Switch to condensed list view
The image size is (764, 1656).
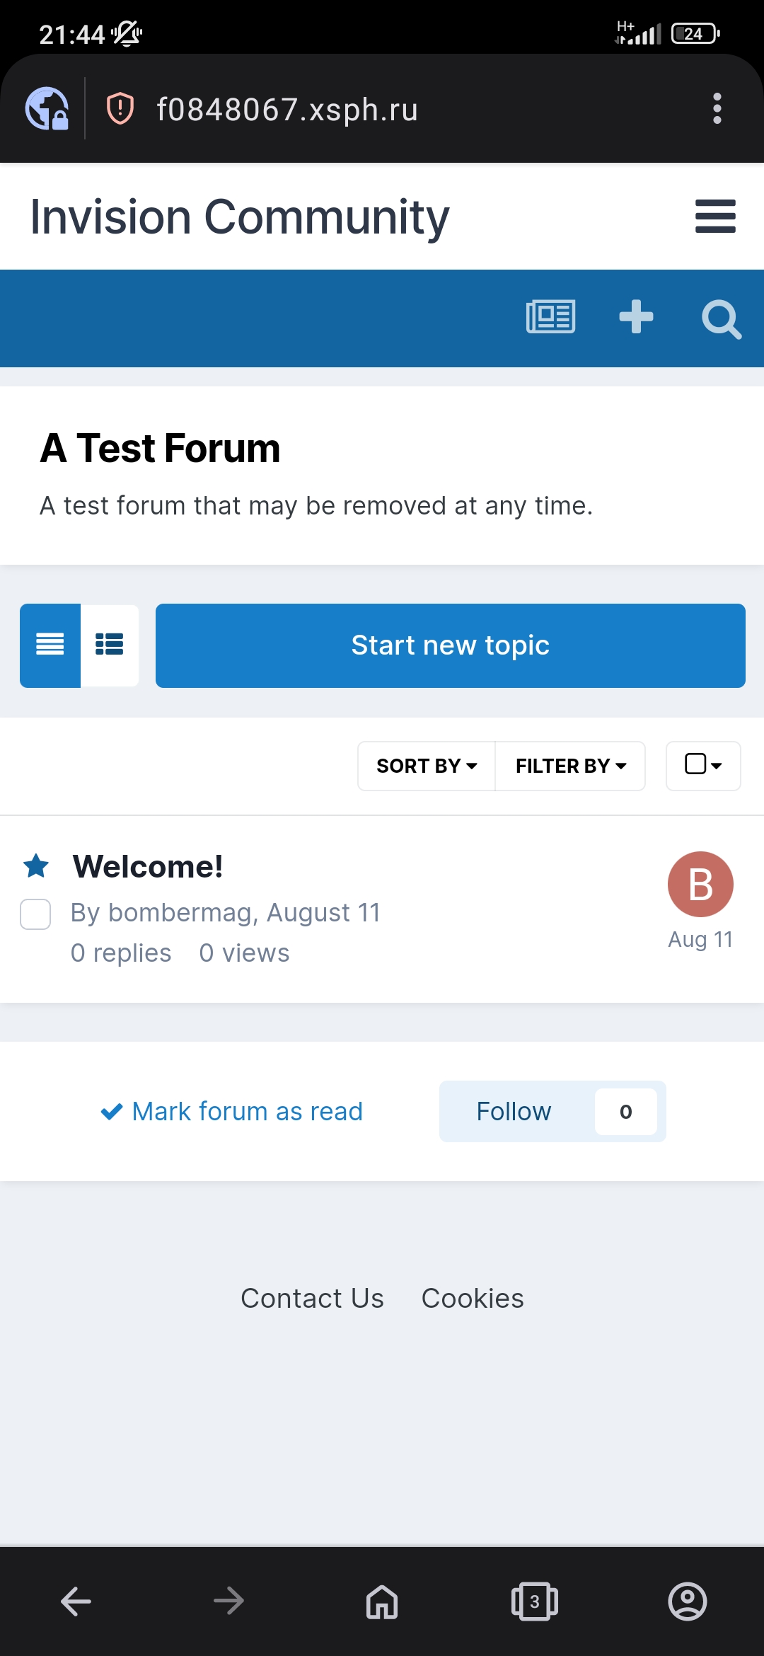(x=50, y=645)
